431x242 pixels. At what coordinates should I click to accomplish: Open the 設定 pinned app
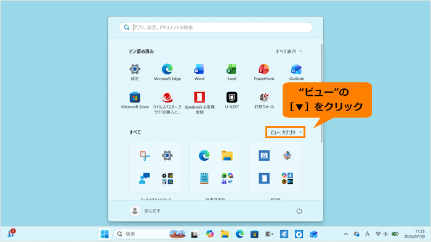coord(135,72)
